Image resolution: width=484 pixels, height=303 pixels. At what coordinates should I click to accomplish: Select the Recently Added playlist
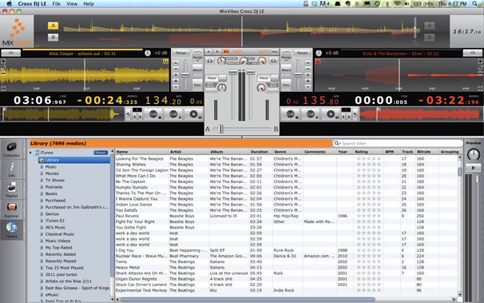point(60,254)
